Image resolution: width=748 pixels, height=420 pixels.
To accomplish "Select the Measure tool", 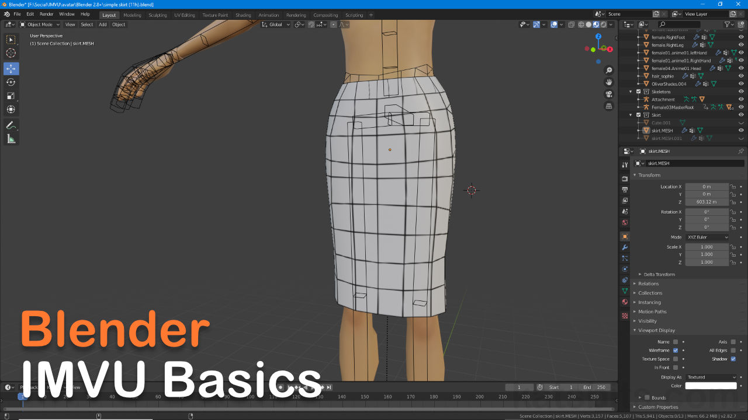I will (11, 139).
